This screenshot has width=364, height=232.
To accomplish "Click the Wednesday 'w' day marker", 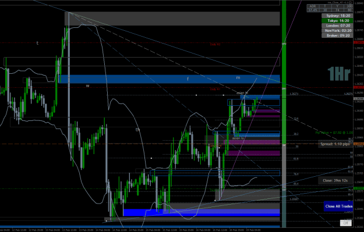I will pos(87,86).
